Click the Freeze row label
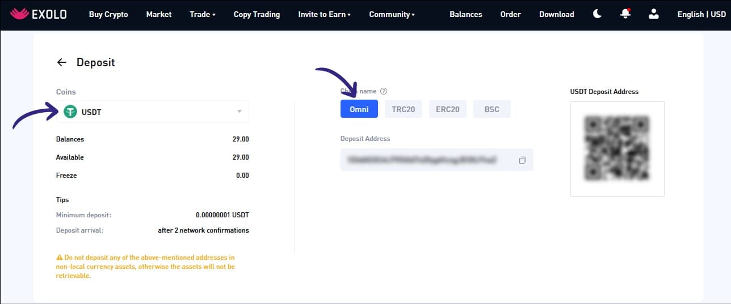The width and height of the screenshot is (731, 304). point(66,175)
